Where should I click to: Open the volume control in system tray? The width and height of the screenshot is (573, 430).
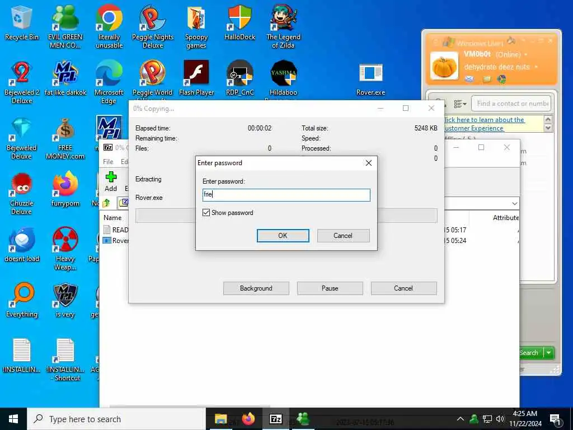[500, 419]
